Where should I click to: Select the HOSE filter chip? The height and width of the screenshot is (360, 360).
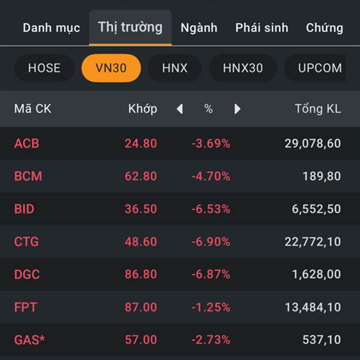(x=44, y=68)
